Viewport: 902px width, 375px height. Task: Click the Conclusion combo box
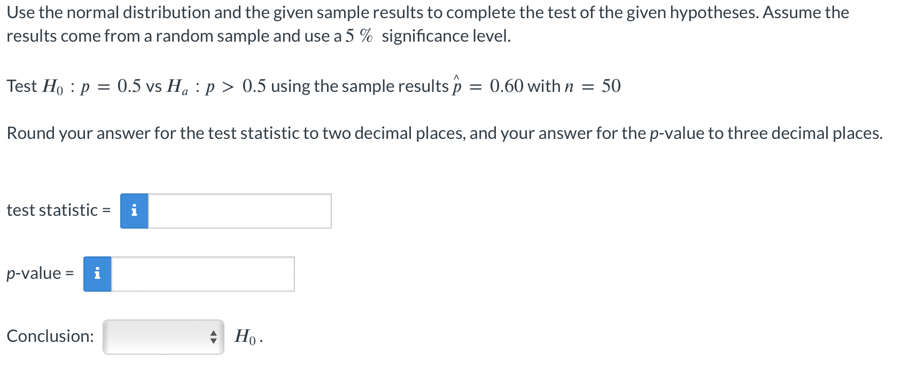coord(163,337)
